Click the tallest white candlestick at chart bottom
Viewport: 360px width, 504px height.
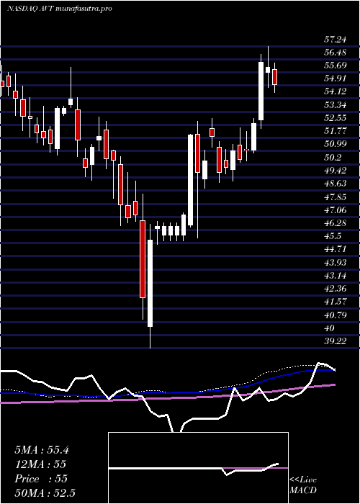[150, 283]
